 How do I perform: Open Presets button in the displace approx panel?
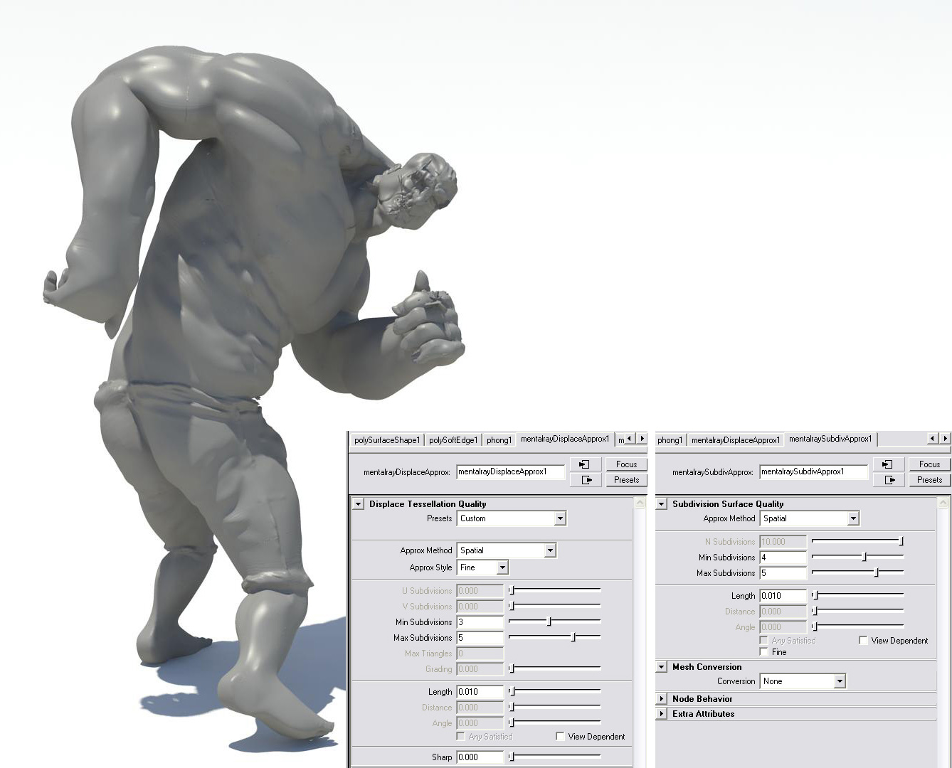(x=626, y=480)
